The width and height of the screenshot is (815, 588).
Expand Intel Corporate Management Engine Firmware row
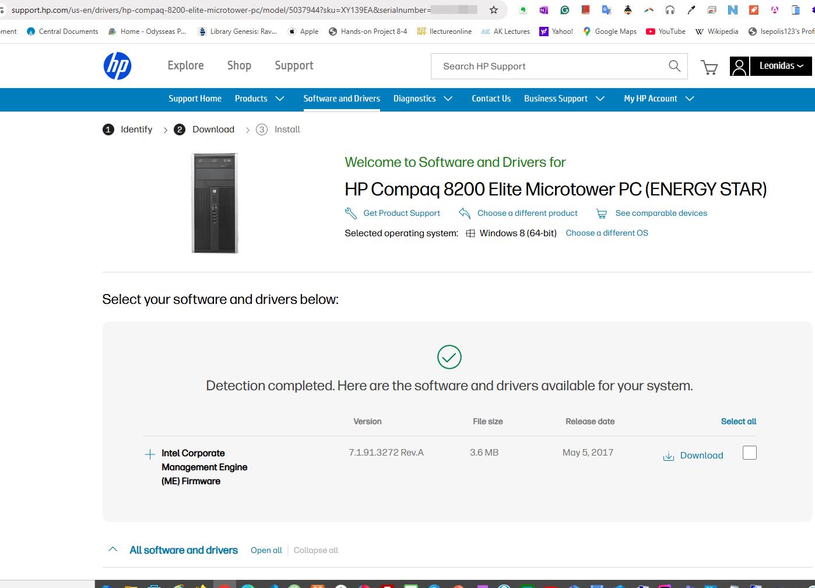click(150, 454)
